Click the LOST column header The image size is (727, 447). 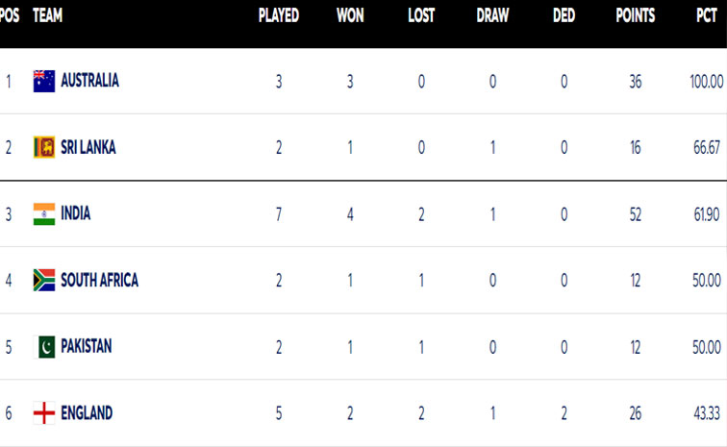(421, 15)
